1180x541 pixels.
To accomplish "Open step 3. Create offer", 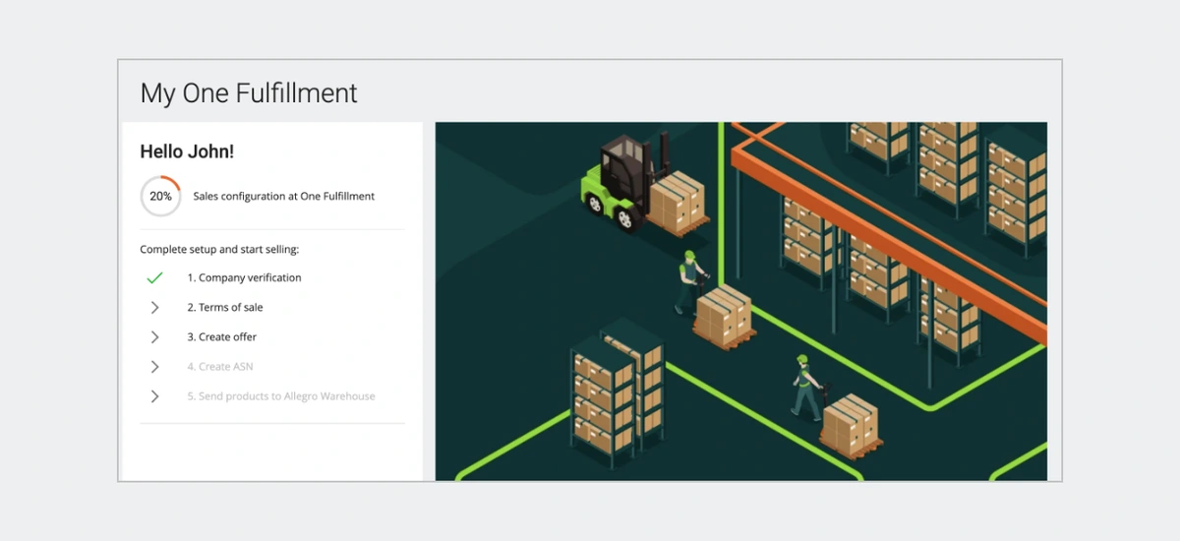I will [x=222, y=337].
